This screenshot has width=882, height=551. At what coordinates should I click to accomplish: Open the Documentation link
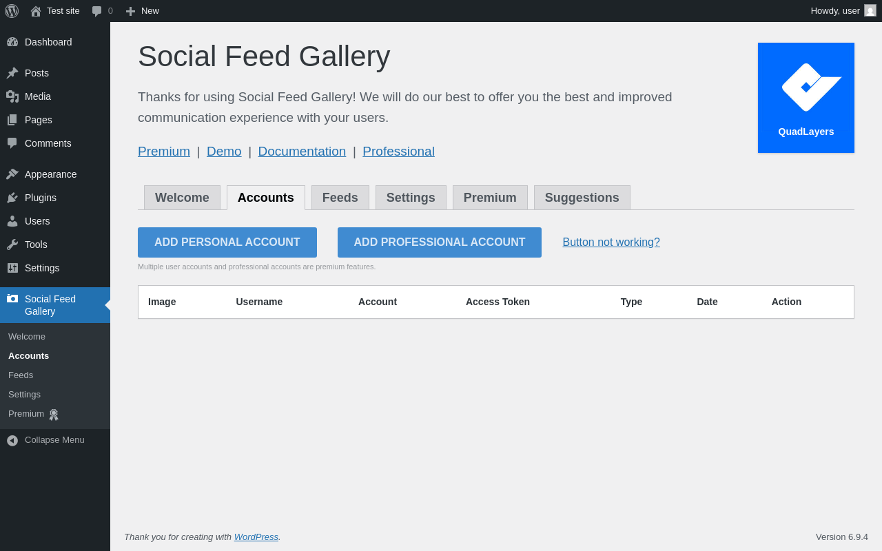coord(302,152)
